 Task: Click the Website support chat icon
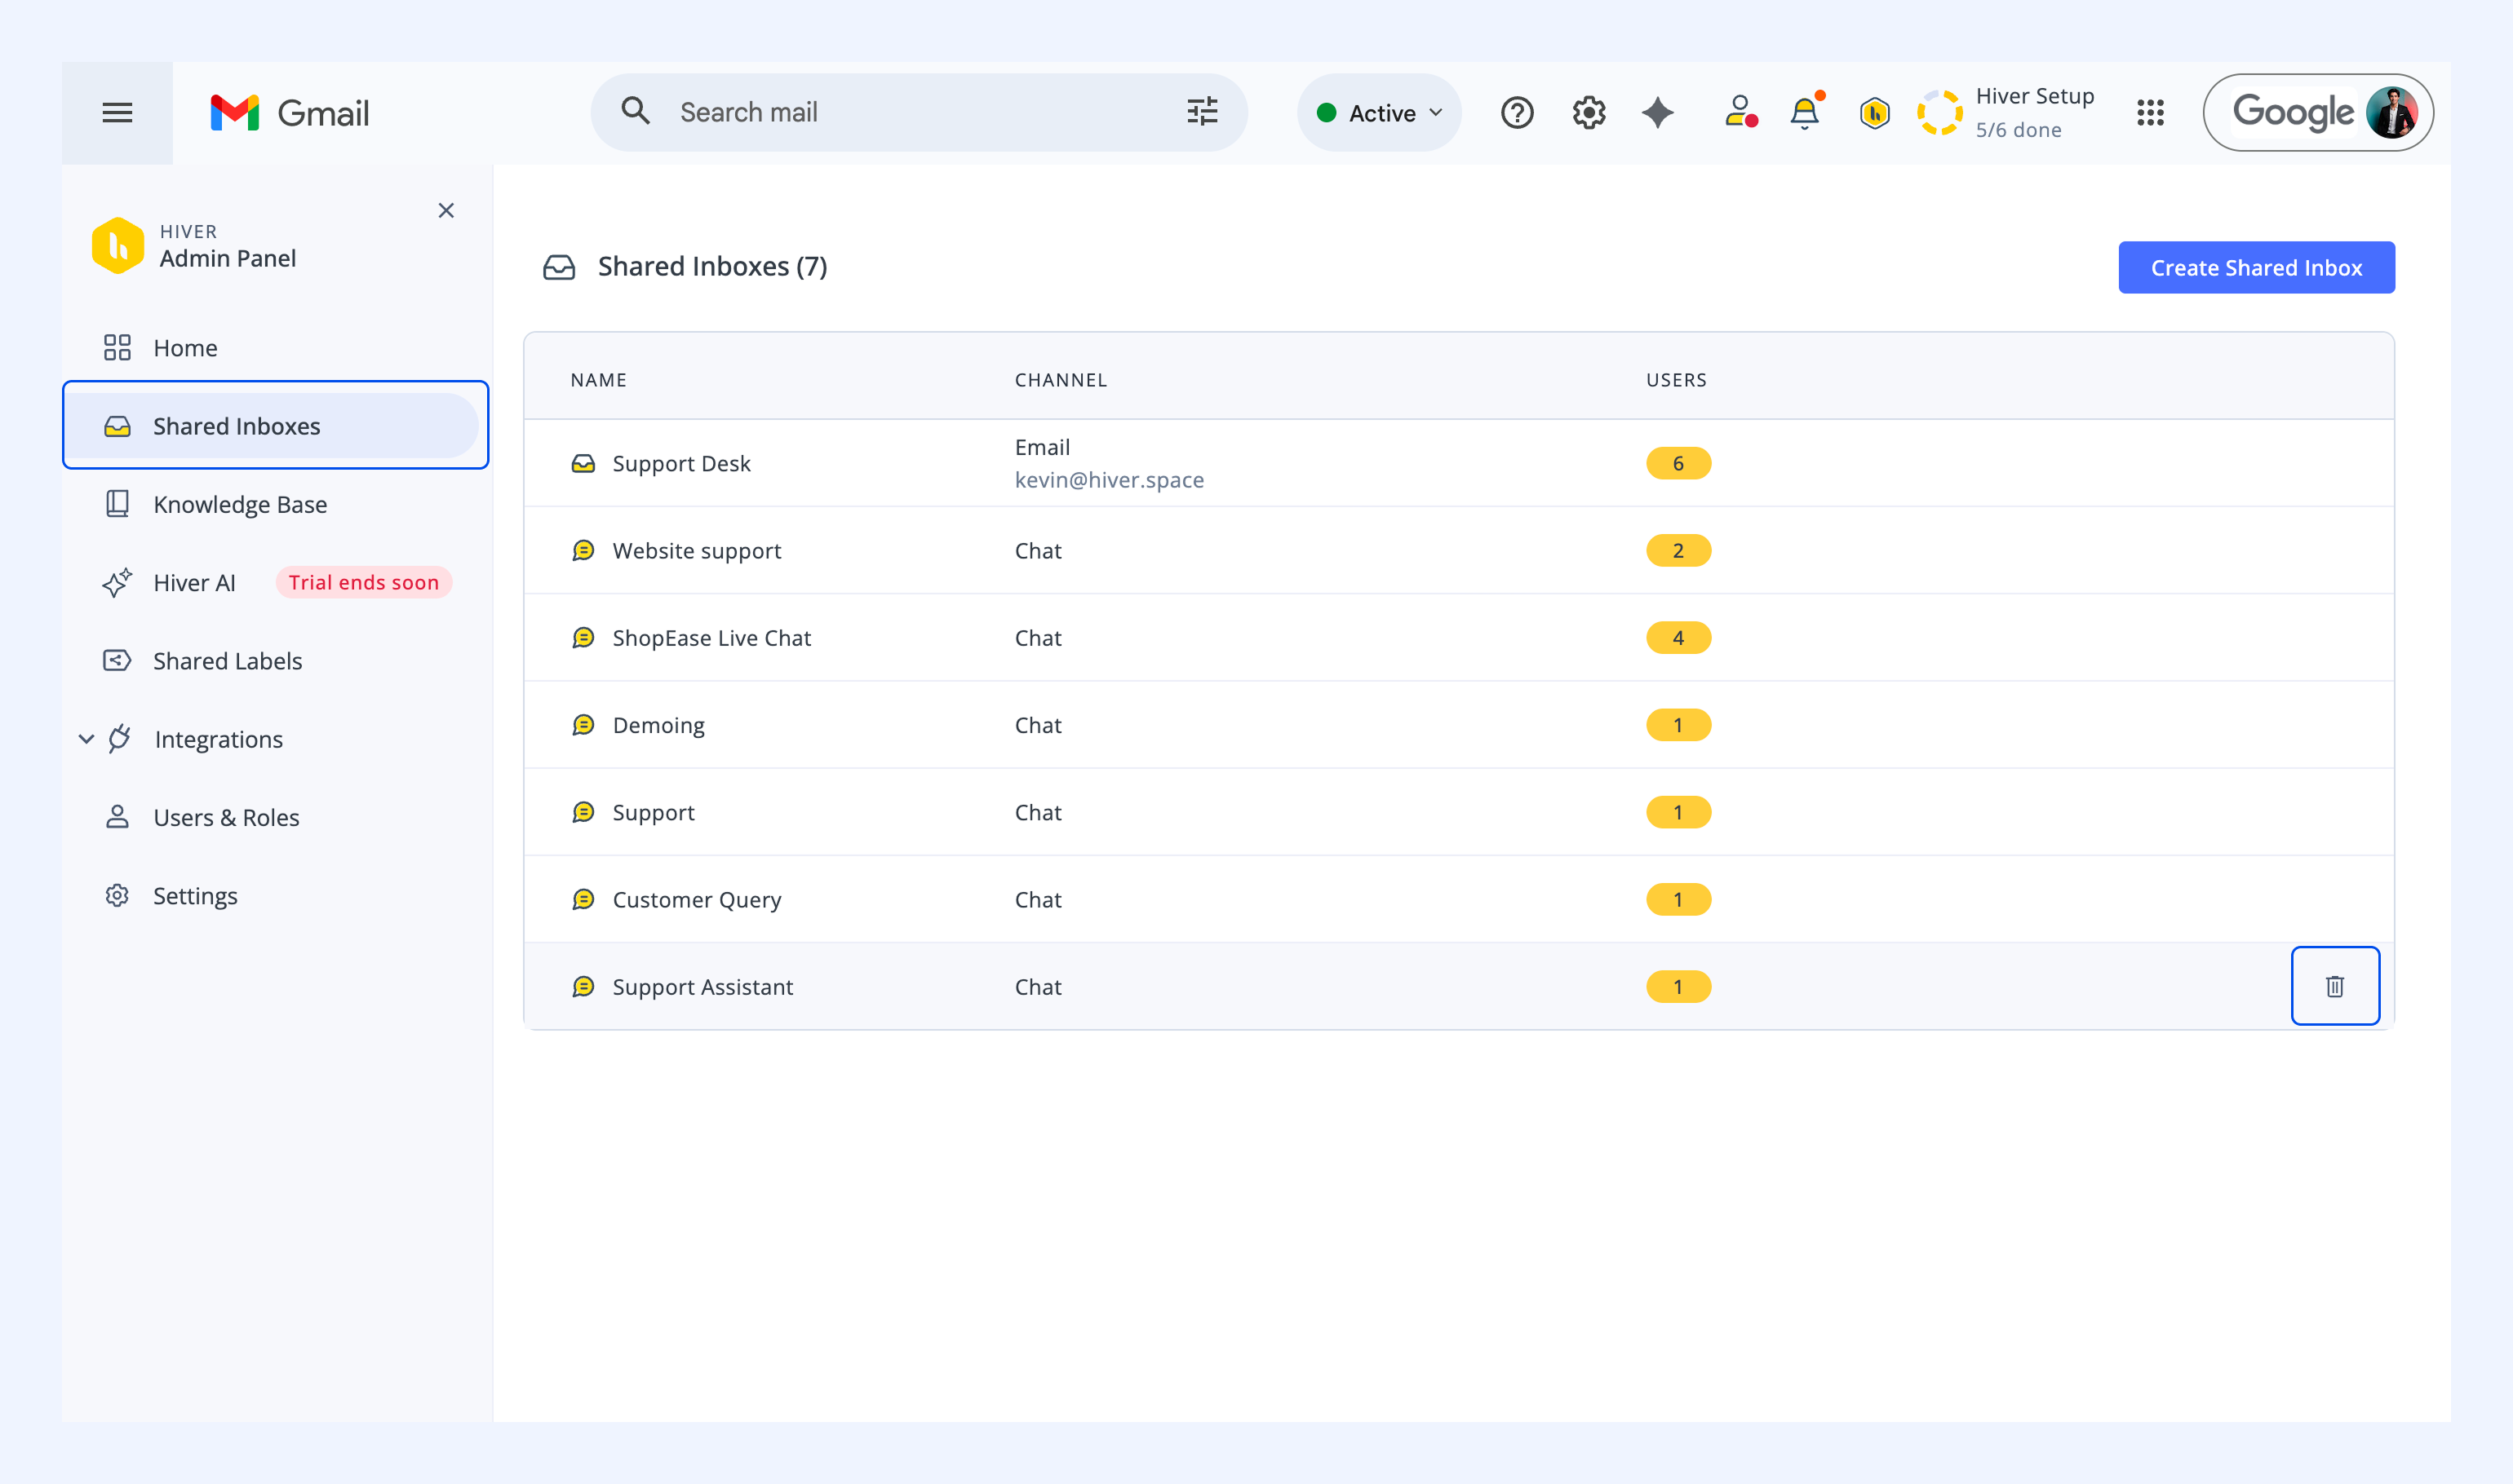pyautogui.click(x=583, y=551)
